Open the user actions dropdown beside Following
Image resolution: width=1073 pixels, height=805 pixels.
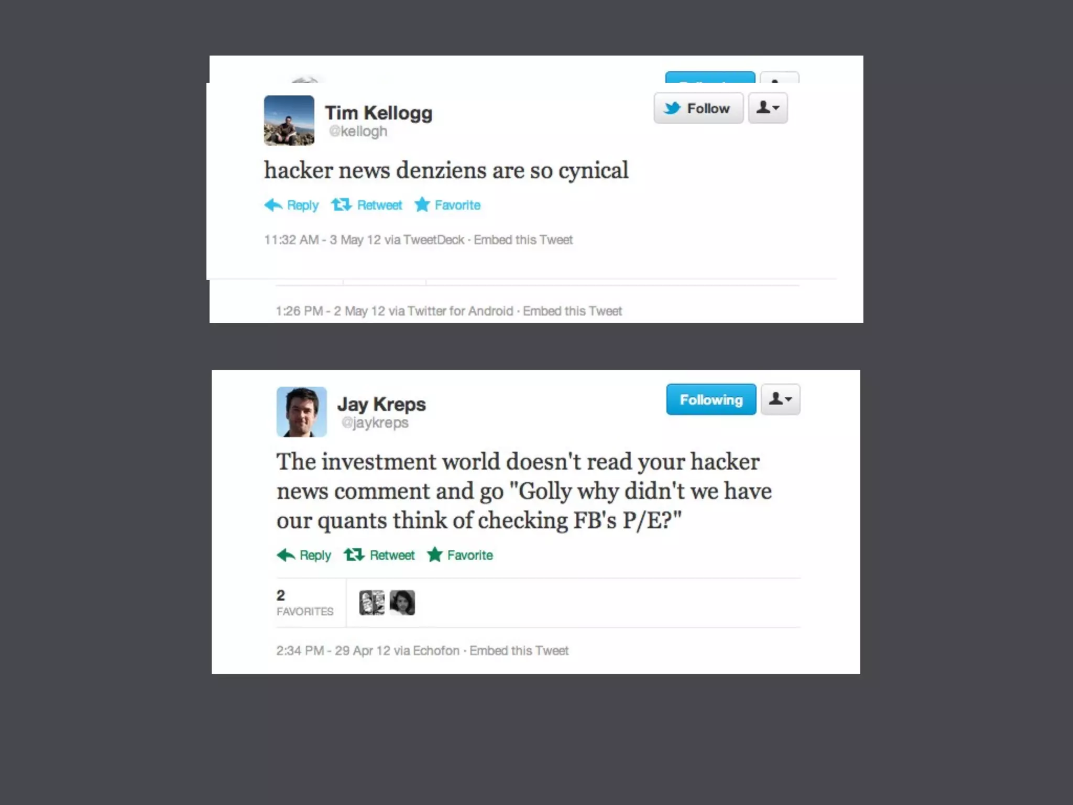click(x=780, y=399)
